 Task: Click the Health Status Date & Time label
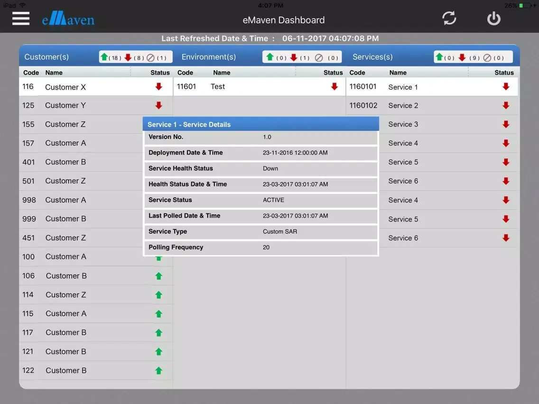[x=188, y=184]
